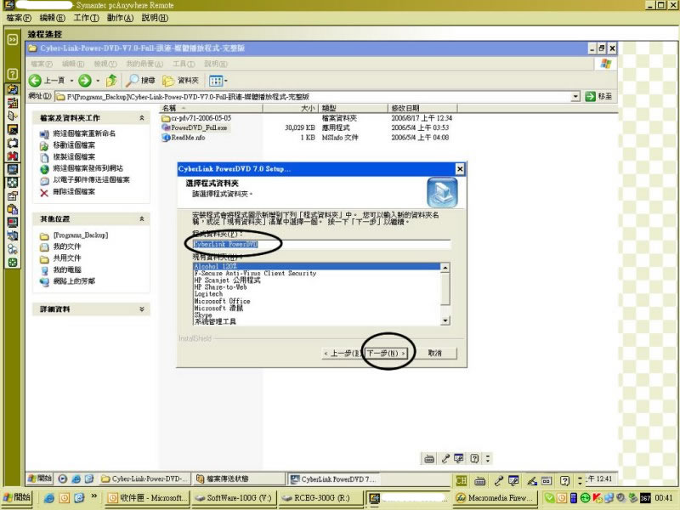
Task: Open the 我的最愛 menu in Explorer window
Action: [x=144, y=64]
